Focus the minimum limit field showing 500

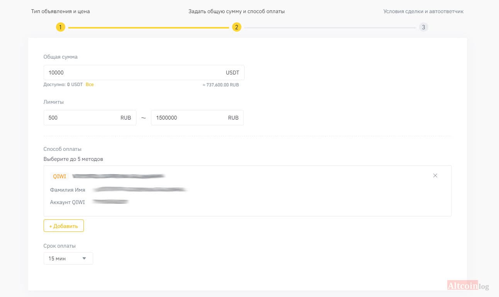click(90, 118)
